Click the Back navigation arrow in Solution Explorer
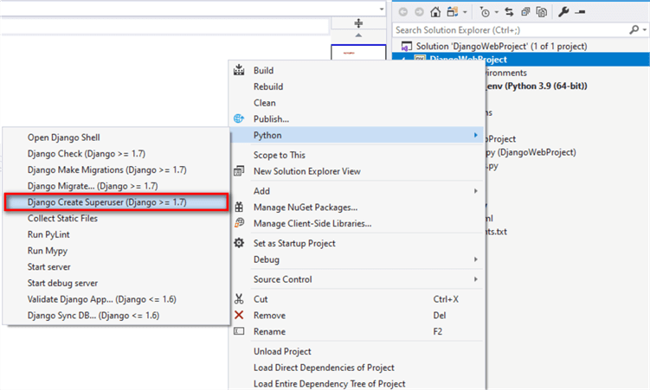The height and width of the screenshot is (390, 650). (403, 12)
